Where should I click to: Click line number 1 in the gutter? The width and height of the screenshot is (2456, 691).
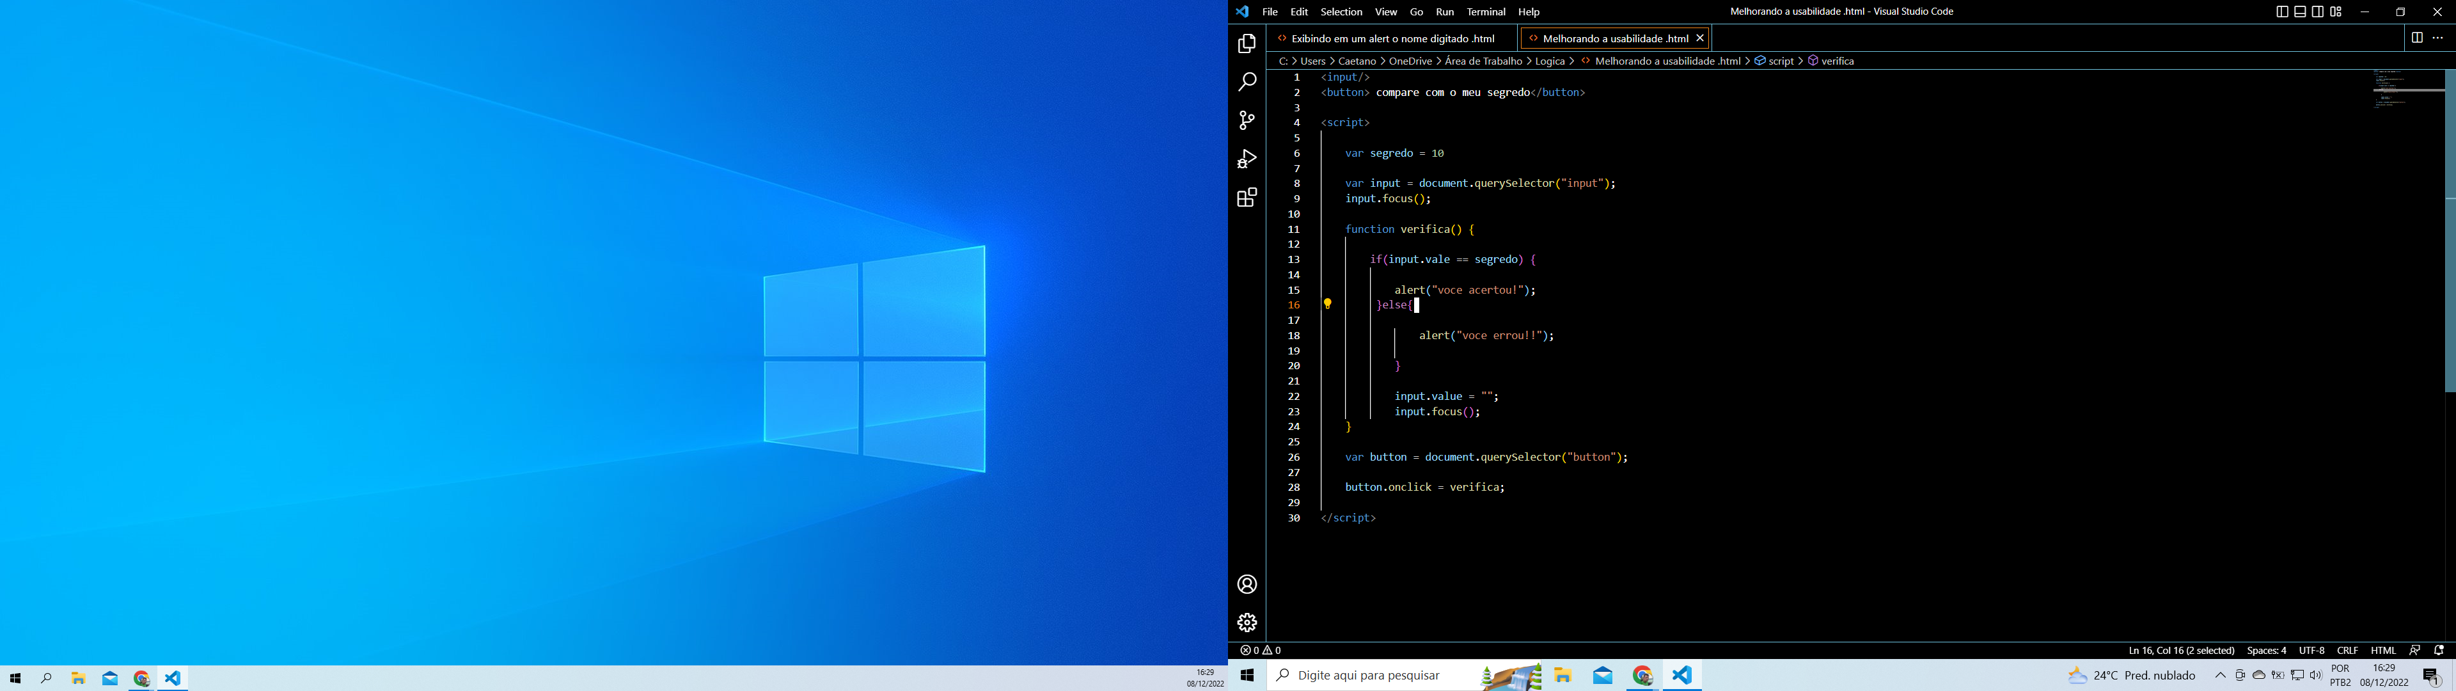(x=1296, y=77)
